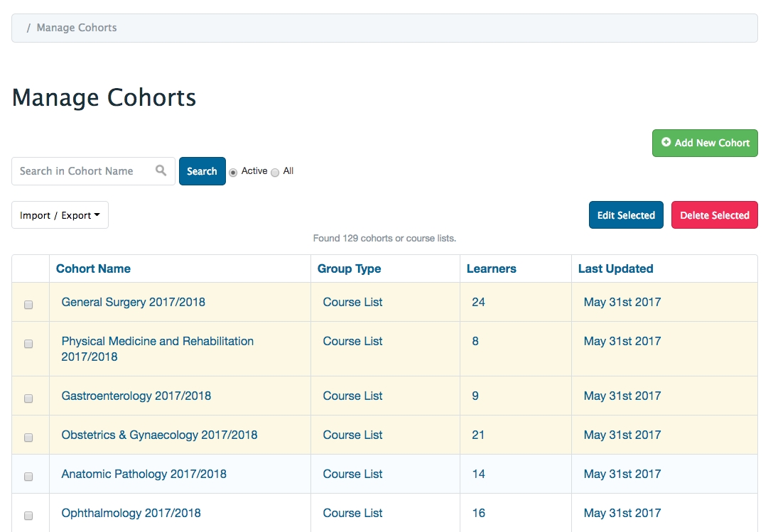Sort by Group Type column header
773x532 pixels.
point(349,268)
